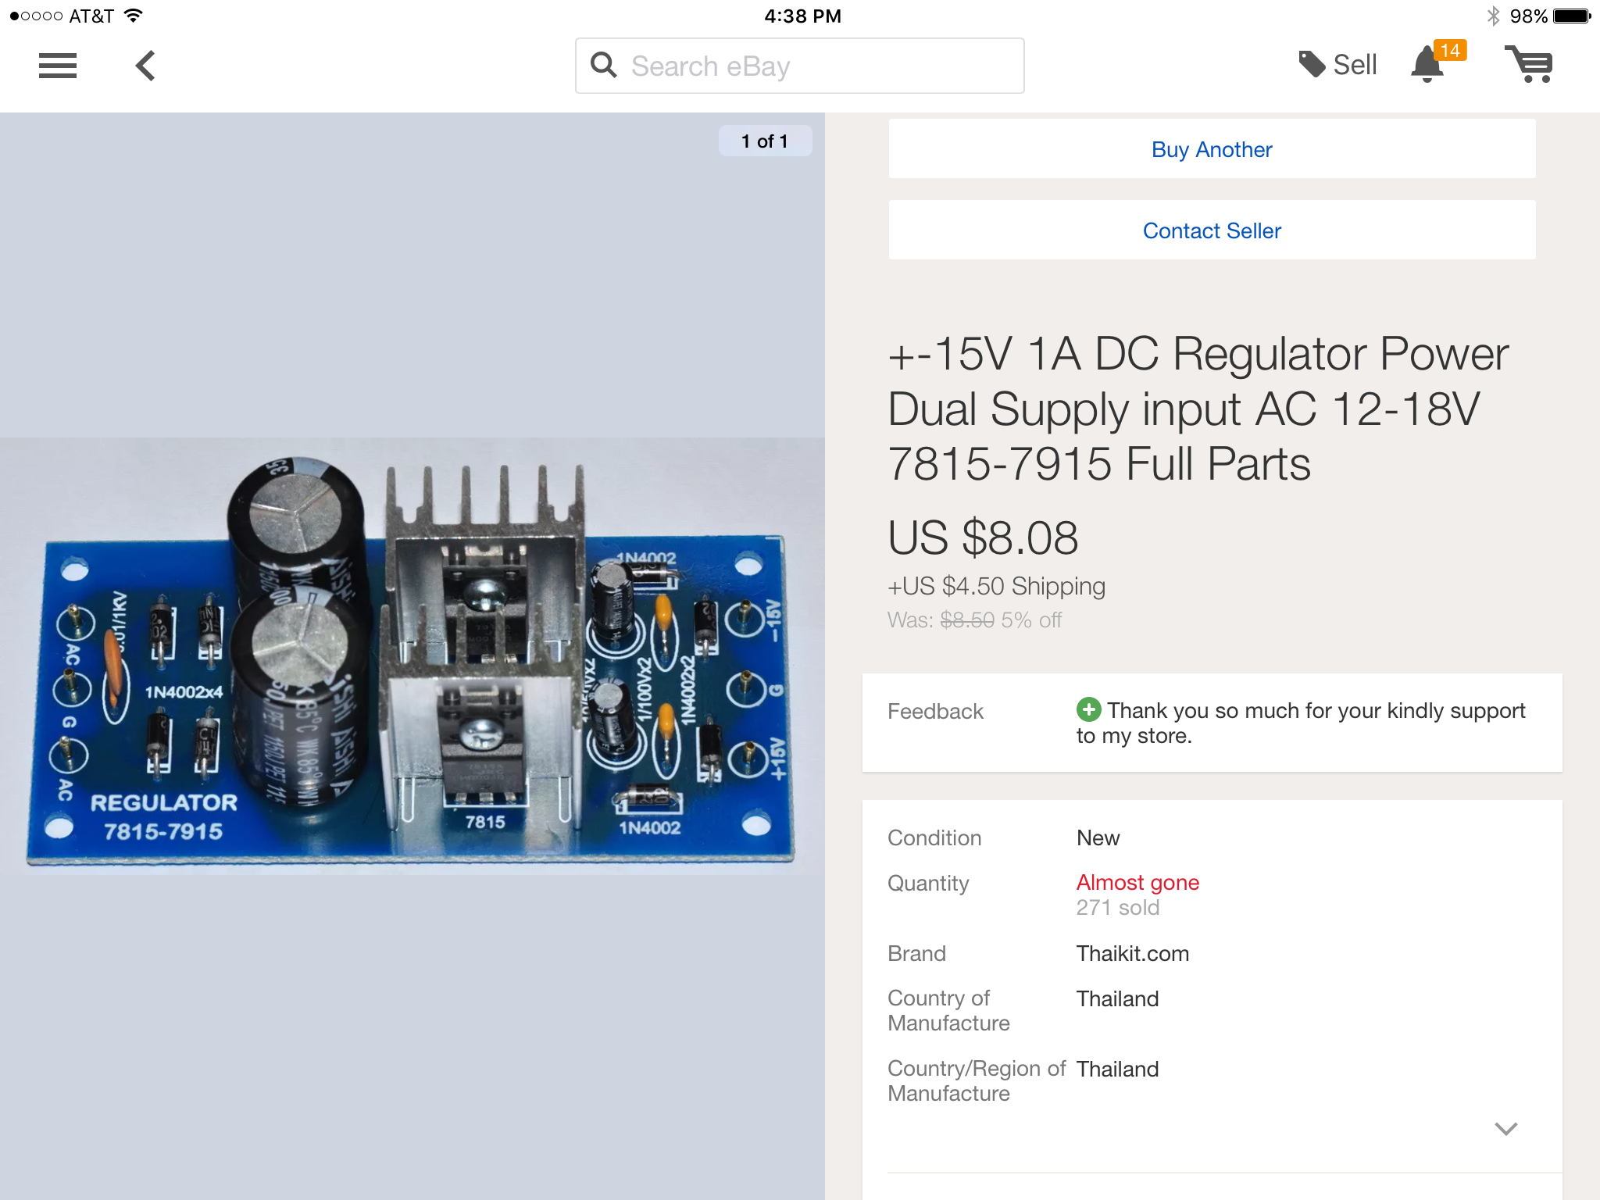Tap the Almost gone quantity label
This screenshot has width=1600, height=1200.
tap(1137, 882)
